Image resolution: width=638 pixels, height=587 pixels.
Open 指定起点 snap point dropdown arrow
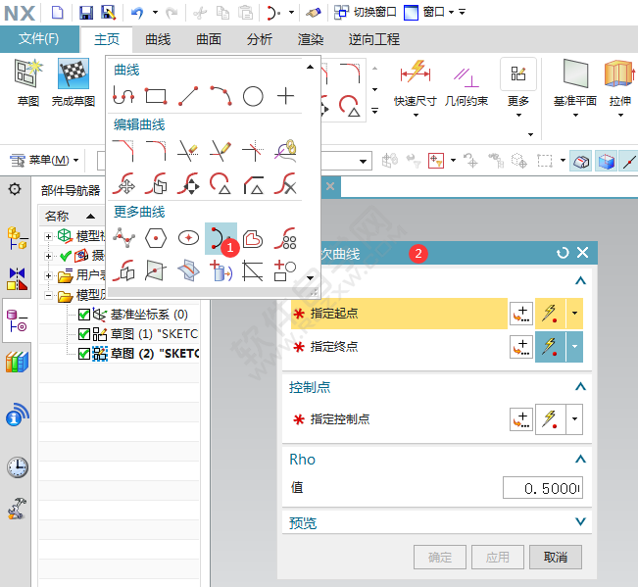(x=574, y=314)
